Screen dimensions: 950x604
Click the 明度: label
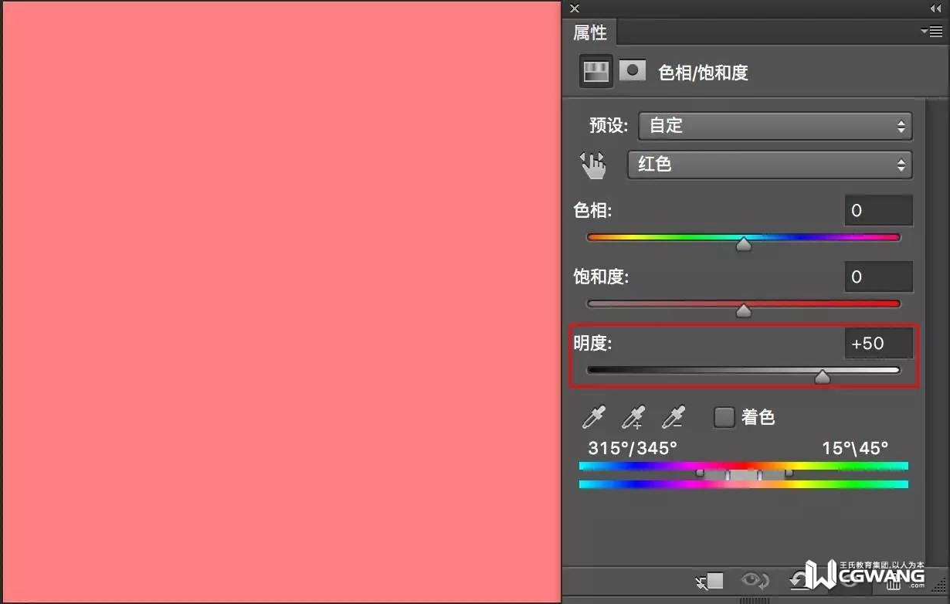[x=592, y=343]
